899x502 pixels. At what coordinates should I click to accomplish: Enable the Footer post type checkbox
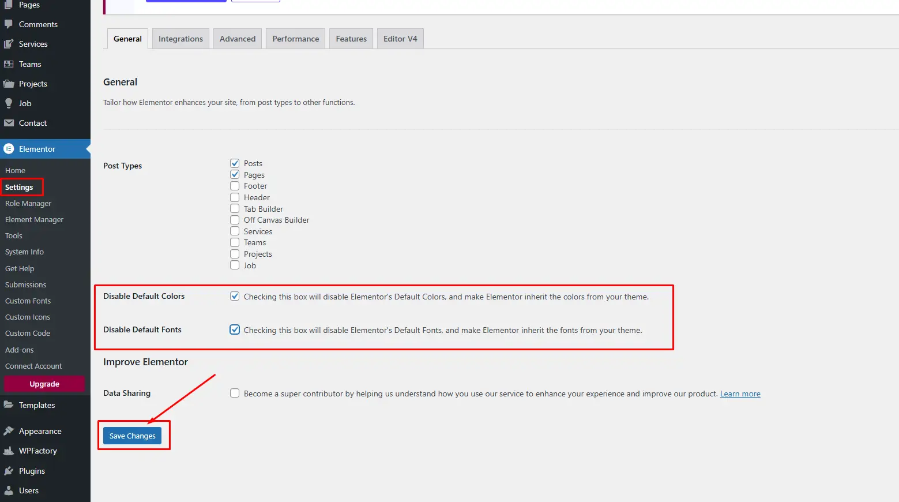[x=235, y=186]
